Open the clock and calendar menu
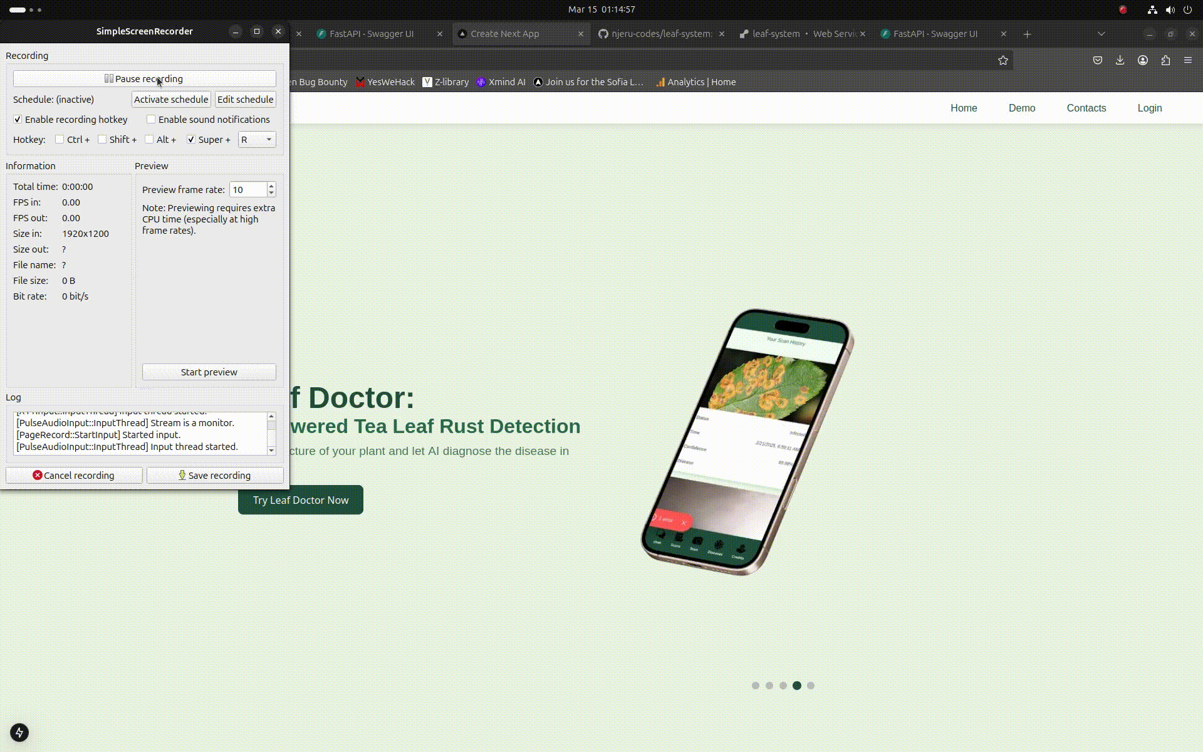 [x=601, y=9]
